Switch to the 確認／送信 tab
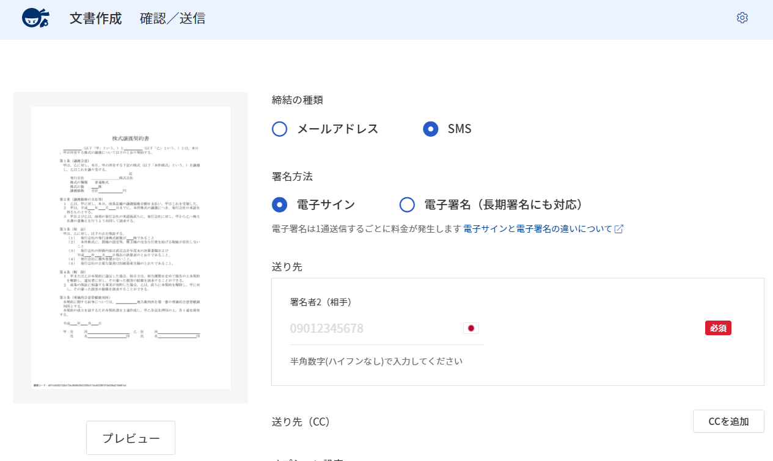This screenshot has width=773, height=461. pos(172,19)
